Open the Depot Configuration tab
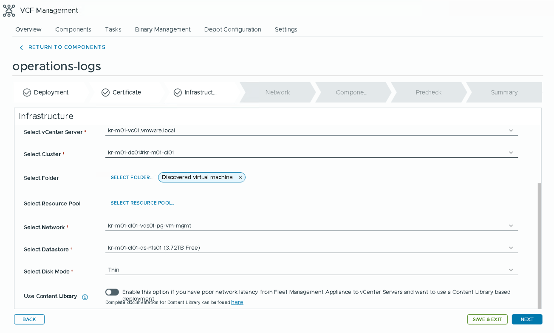 point(232,29)
